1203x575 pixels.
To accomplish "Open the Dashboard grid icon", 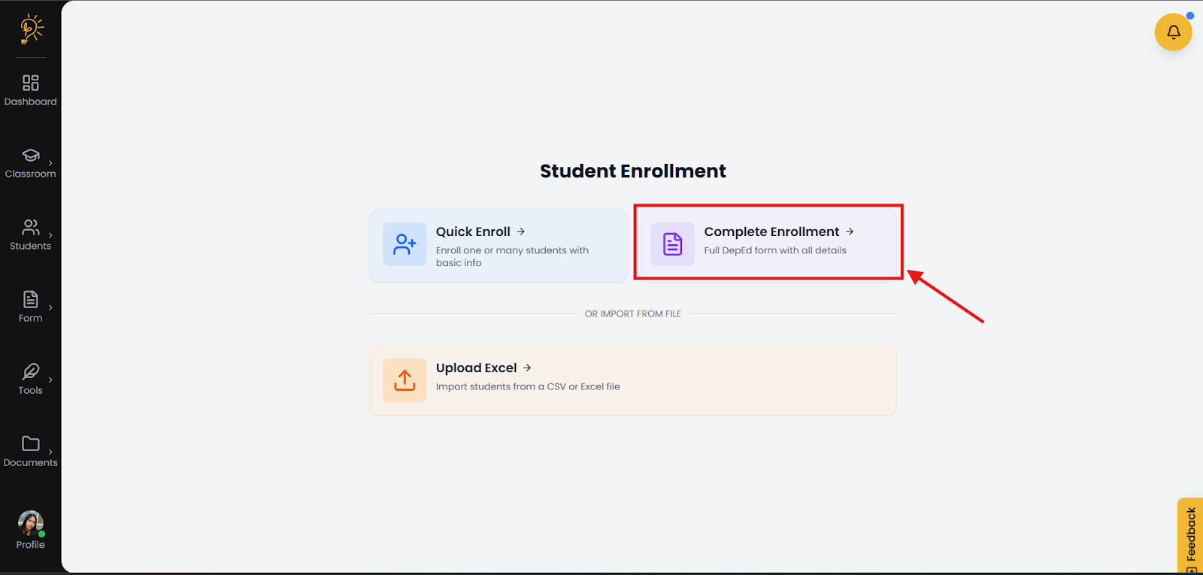I will click(31, 83).
